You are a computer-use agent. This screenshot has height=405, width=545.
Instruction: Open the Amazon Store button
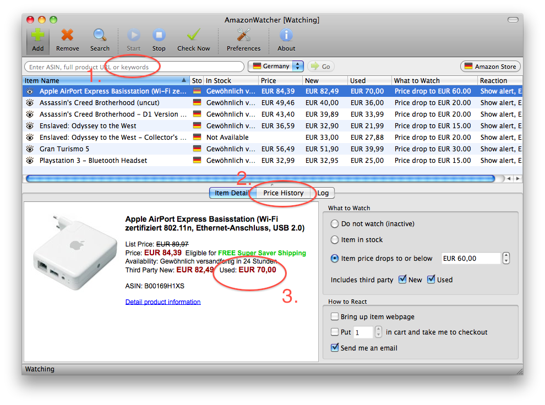[490, 67]
